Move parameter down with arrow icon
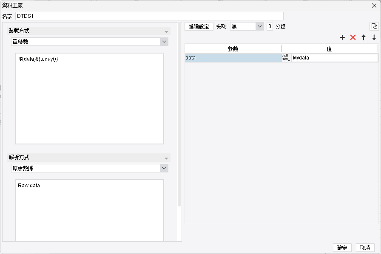Screen dimensions: 381x254 coord(374,37)
